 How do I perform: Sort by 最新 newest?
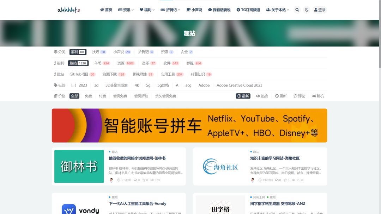click(x=243, y=96)
